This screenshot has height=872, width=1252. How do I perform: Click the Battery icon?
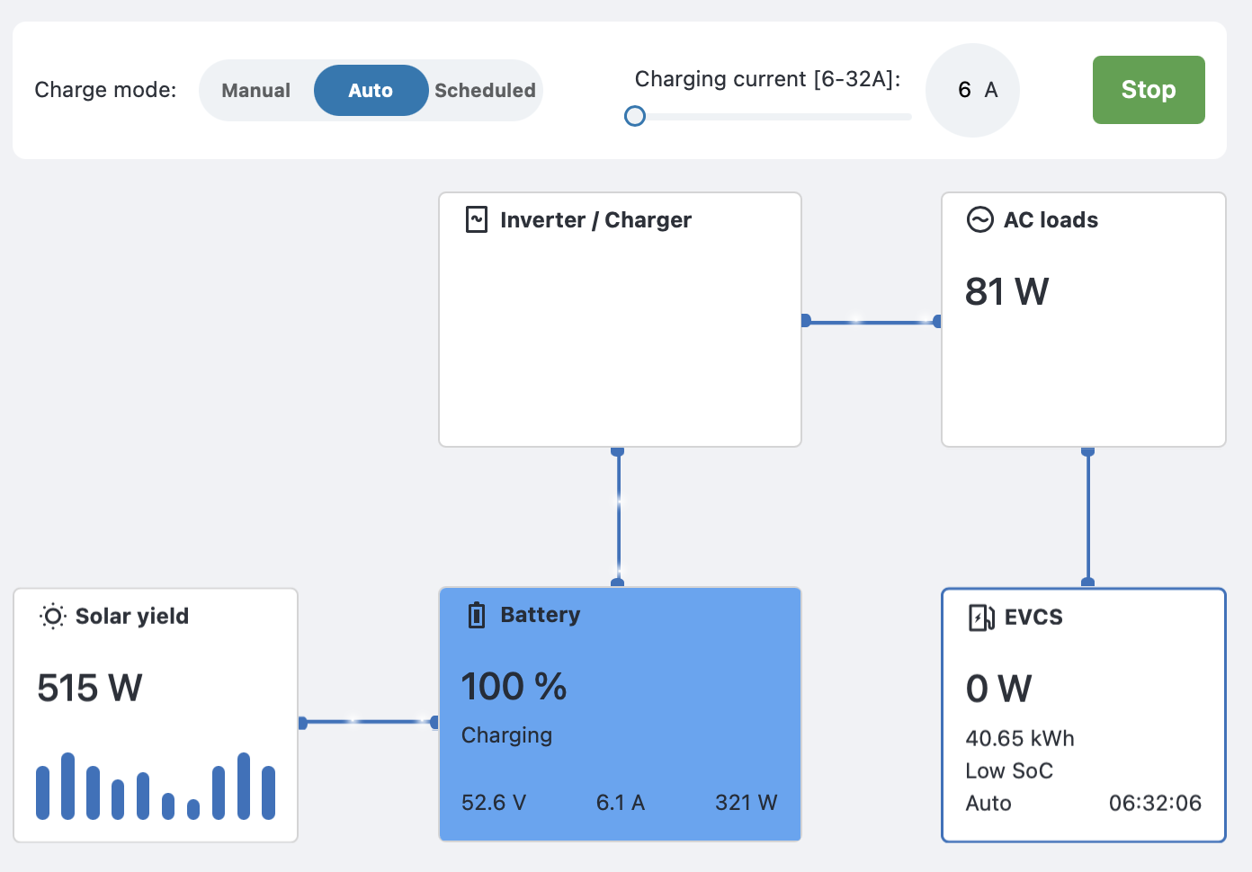[477, 615]
